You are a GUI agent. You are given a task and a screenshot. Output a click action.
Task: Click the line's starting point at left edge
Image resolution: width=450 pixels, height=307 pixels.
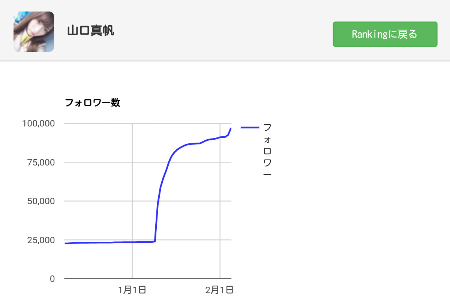click(65, 244)
